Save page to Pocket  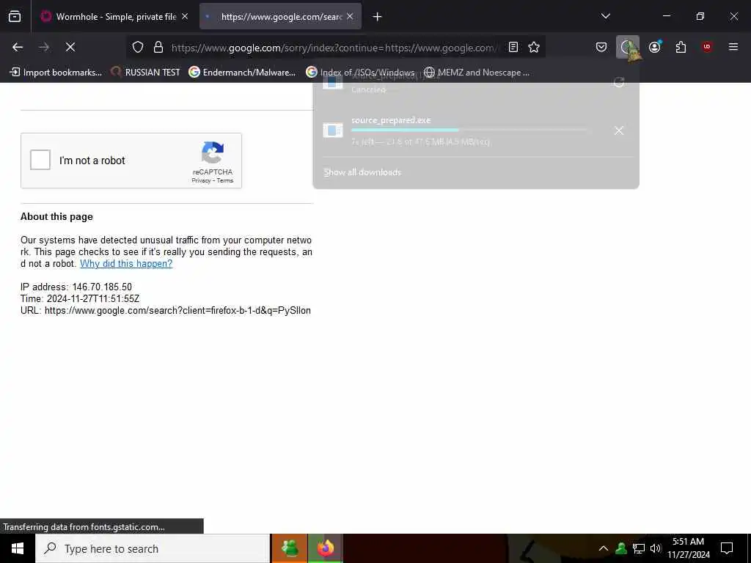click(x=601, y=47)
